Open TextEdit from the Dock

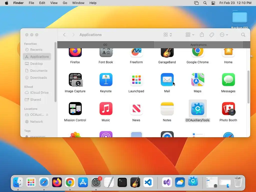pos(109,182)
